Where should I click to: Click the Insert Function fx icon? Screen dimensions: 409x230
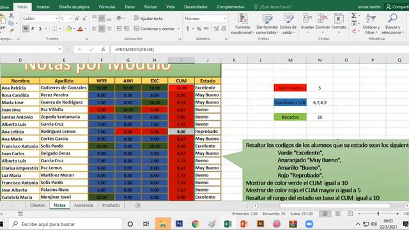(103, 49)
